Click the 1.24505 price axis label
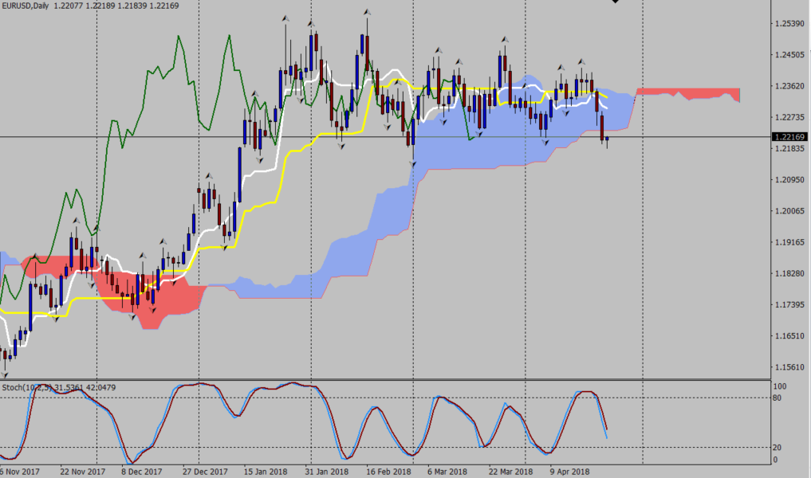 pos(789,55)
